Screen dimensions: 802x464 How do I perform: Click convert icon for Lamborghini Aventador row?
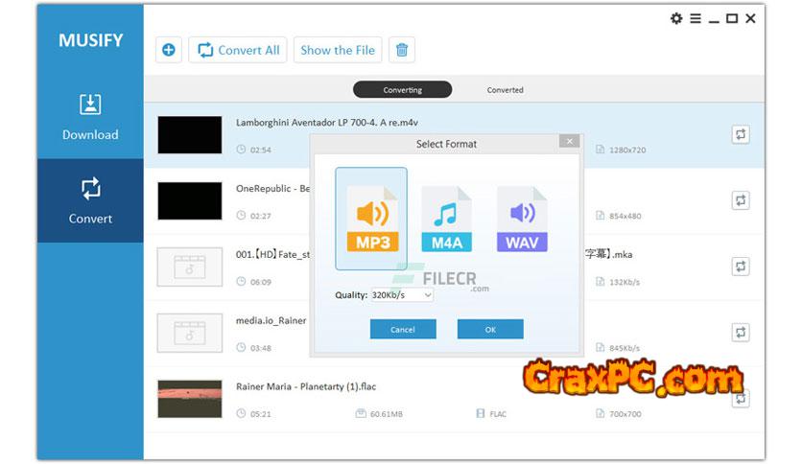pos(741,134)
